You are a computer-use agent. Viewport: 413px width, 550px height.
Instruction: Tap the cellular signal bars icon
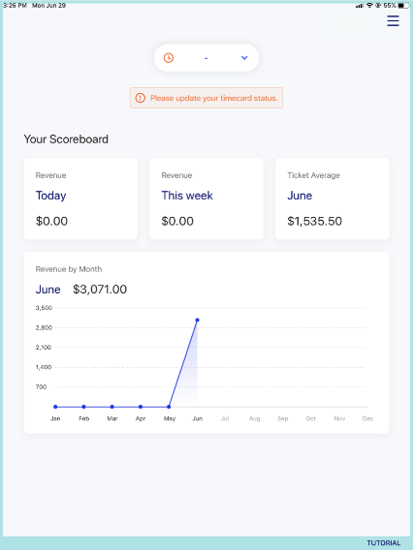coord(360,5)
